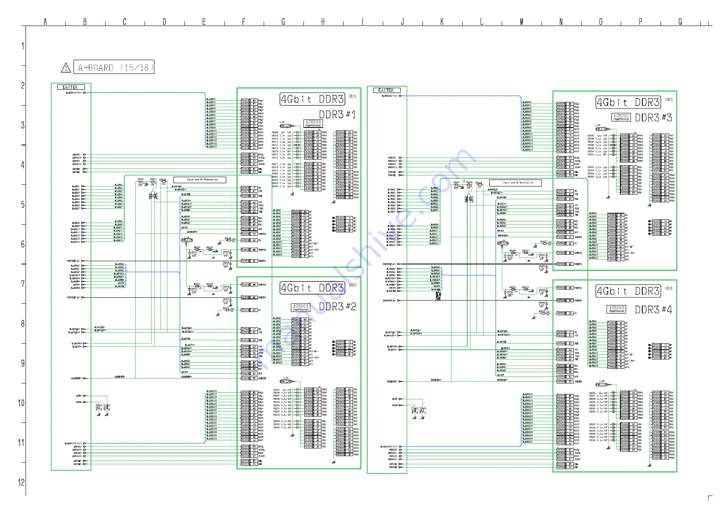Image resolution: width=726 pixels, height=513 pixels.
Task: Click row number 9 on the left ruler
Action: pyautogui.click(x=23, y=363)
